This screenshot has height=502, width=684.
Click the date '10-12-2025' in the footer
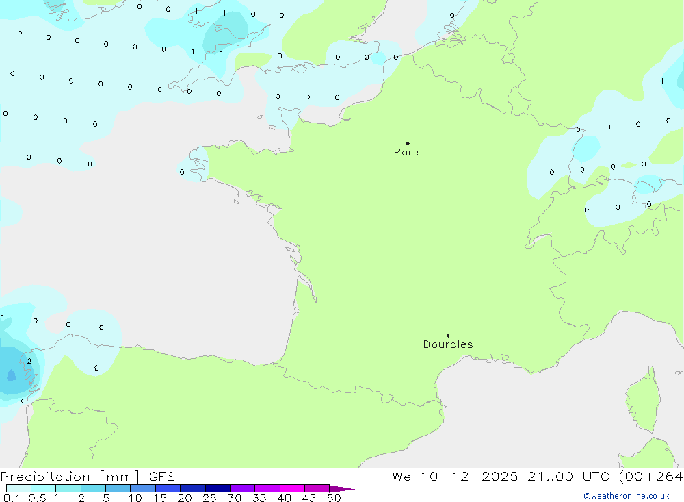coord(469,477)
